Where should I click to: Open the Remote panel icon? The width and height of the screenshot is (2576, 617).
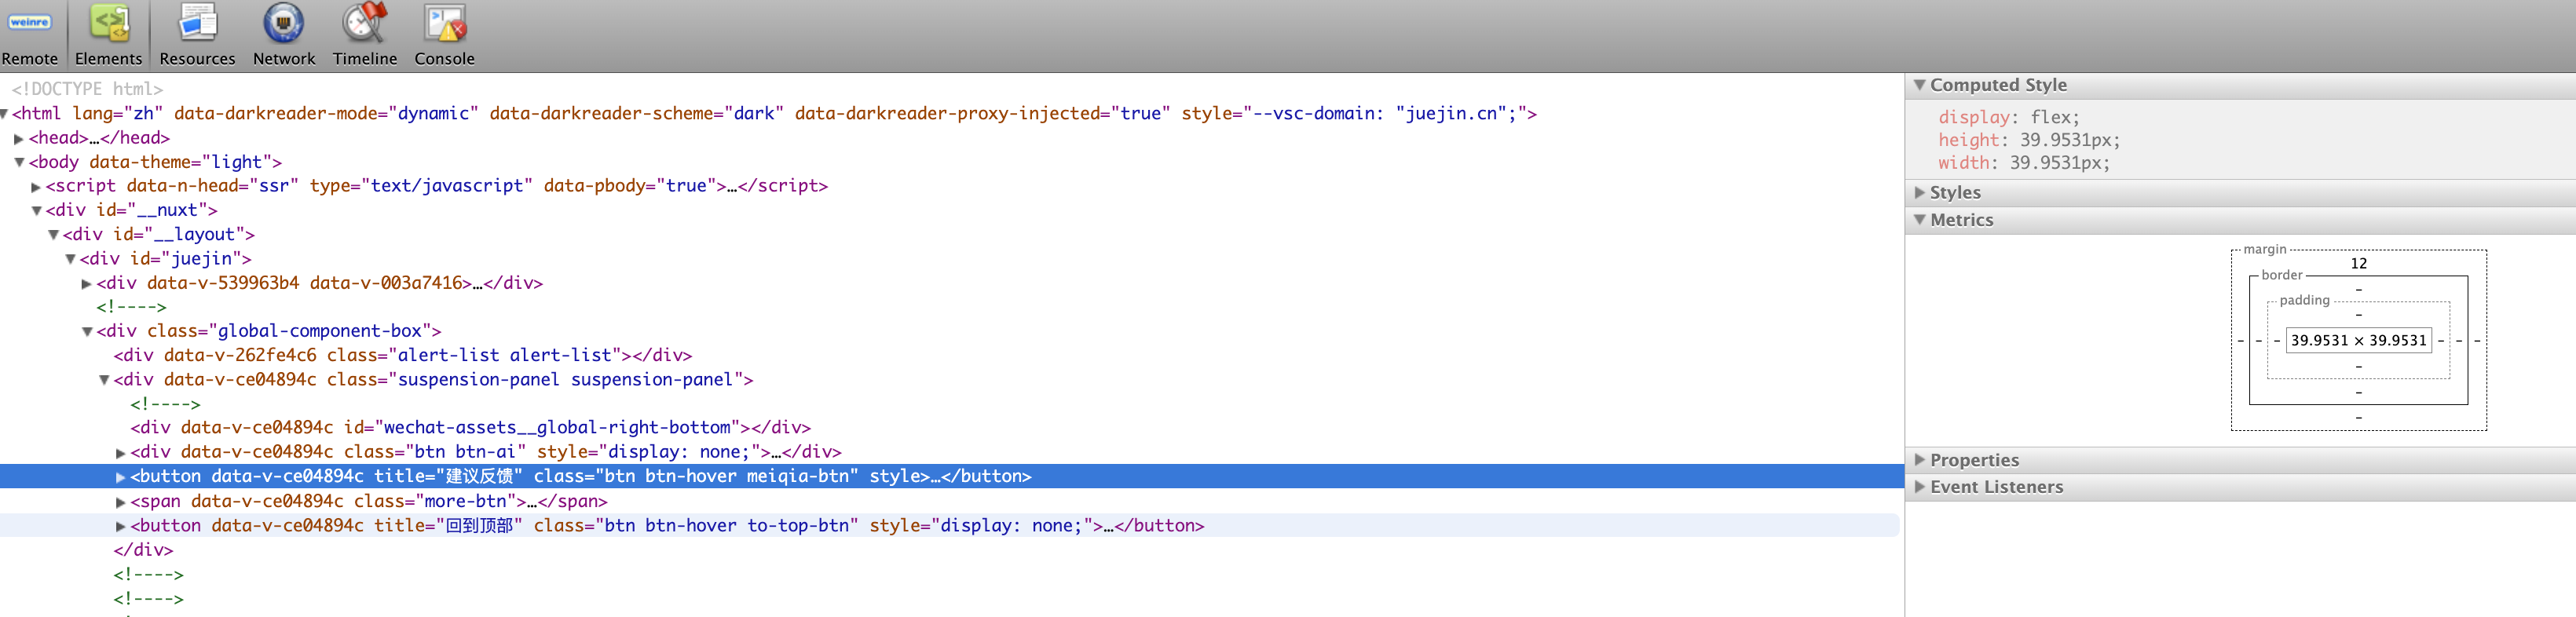pyautogui.click(x=30, y=22)
